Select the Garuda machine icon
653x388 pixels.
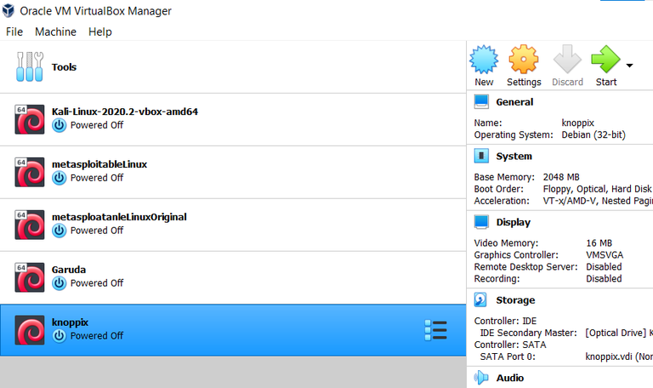30,277
